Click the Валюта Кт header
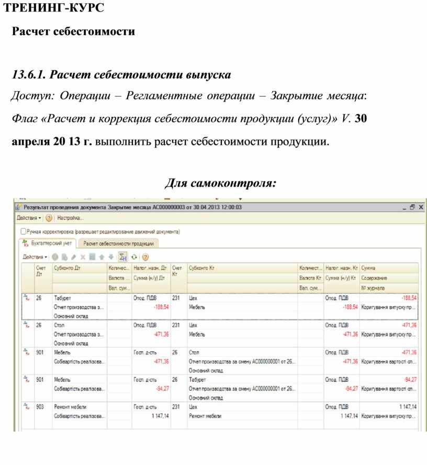The width and height of the screenshot is (427, 465). point(310,278)
